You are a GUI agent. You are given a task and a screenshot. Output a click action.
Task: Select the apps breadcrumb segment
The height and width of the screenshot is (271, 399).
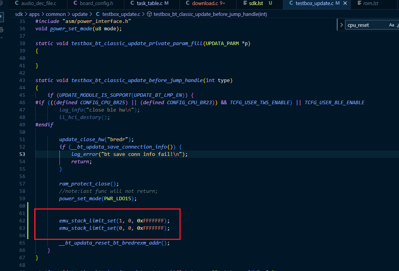point(34,14)
